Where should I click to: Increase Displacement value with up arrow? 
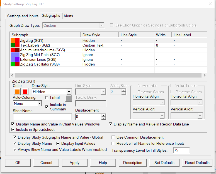pyautogui.click(x=104, y=115)
